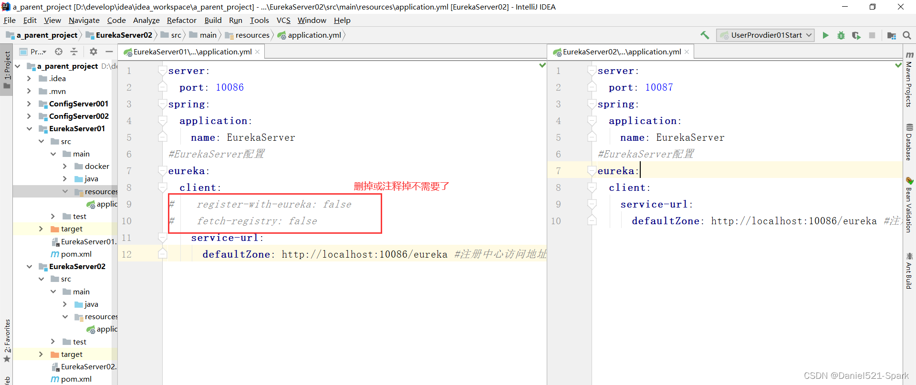The height and width of the screenshot is (385, 916).
Task: Collapse the EureakaServer01 module
Action: click(x=29, y=129)
